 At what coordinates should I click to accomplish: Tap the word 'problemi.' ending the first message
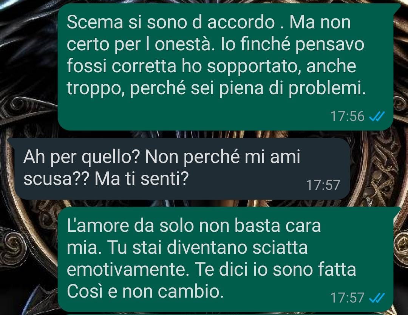[327, 89]
